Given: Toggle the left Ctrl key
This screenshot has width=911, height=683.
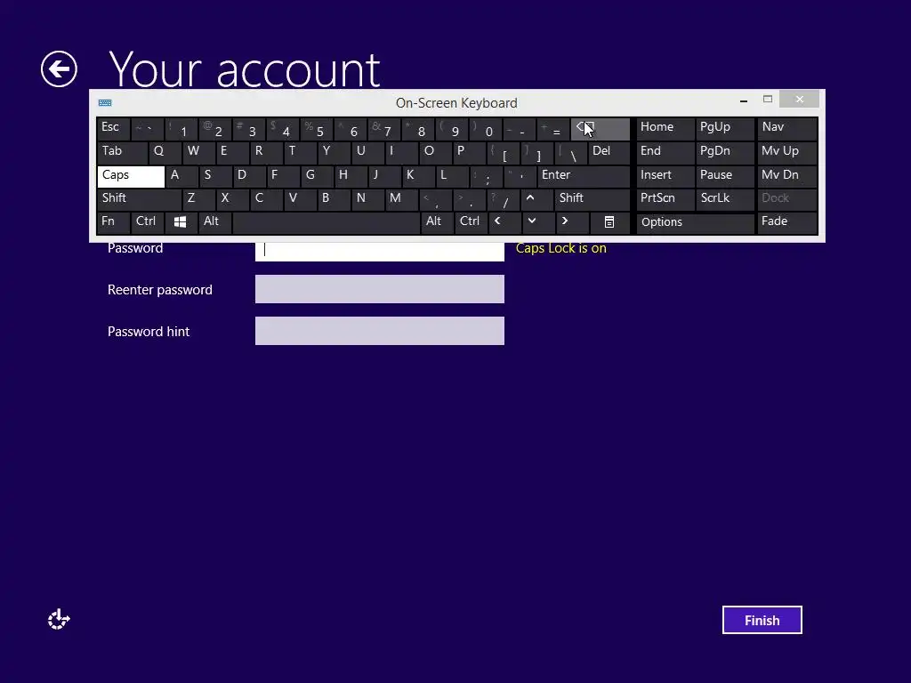Looking at the screenshot, I should click(x=147, y=222).
